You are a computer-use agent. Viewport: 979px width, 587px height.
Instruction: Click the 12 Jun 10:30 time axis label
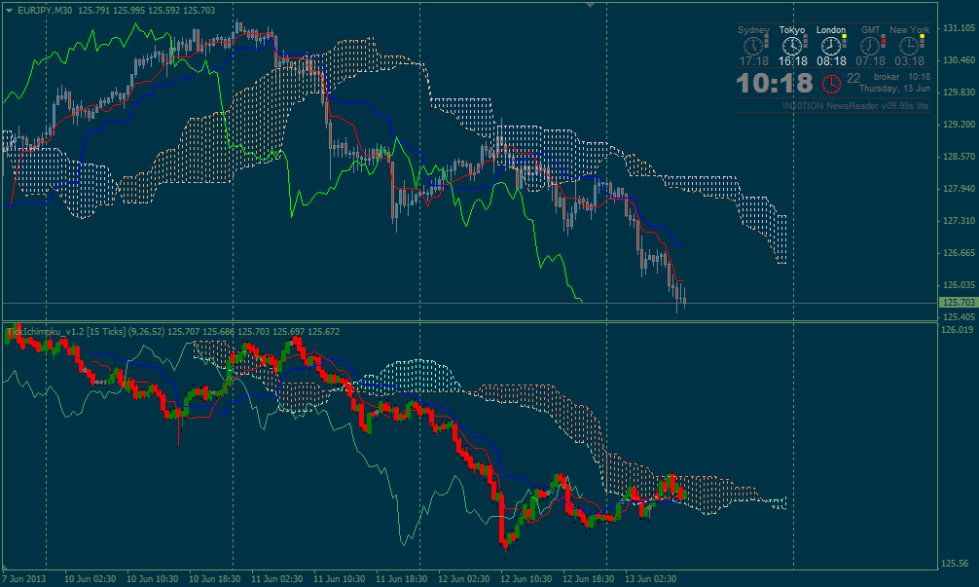click(526, 579)
